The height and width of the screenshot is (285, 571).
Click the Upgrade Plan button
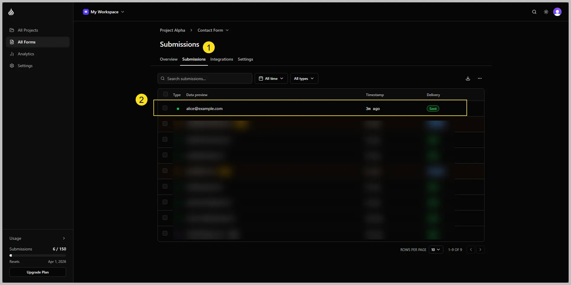tap(38, 272)
